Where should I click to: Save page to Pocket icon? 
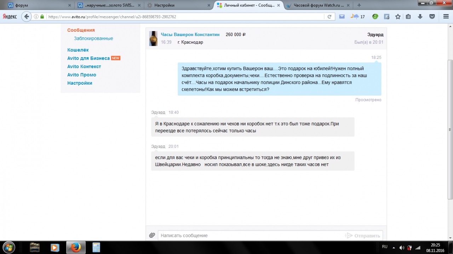(432, 17)
